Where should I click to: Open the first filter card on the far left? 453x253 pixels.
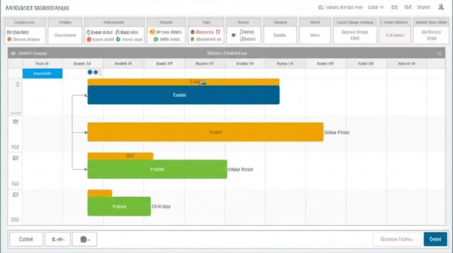(x=24, y=31)
